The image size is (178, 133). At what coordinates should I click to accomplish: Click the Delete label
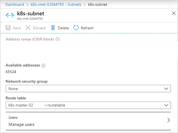tap(63, 28)
